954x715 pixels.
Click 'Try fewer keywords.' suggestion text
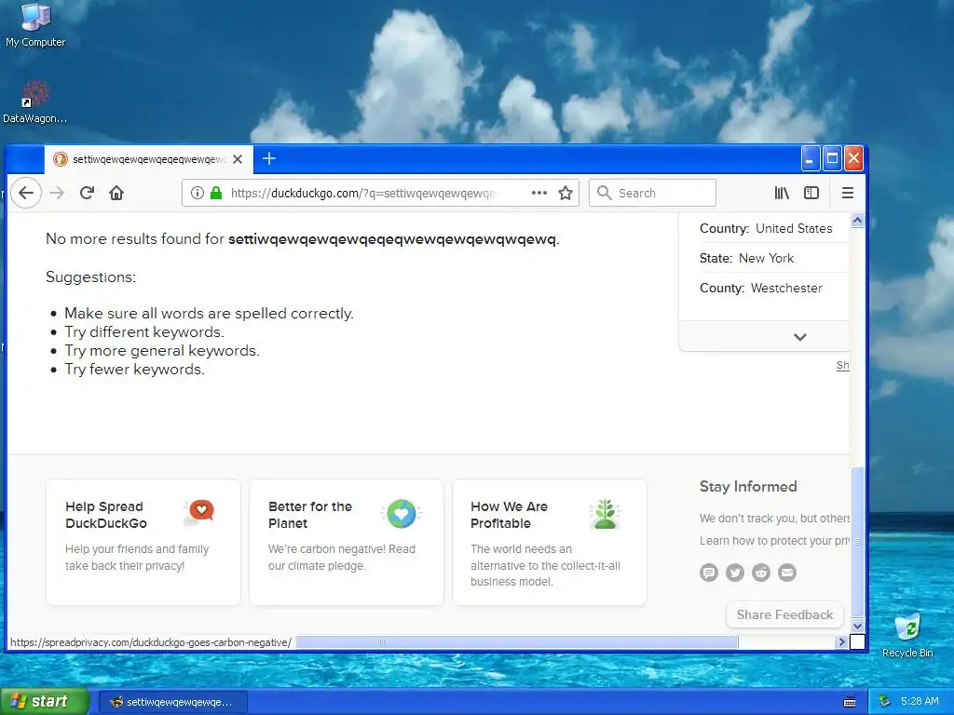[134, 369]
